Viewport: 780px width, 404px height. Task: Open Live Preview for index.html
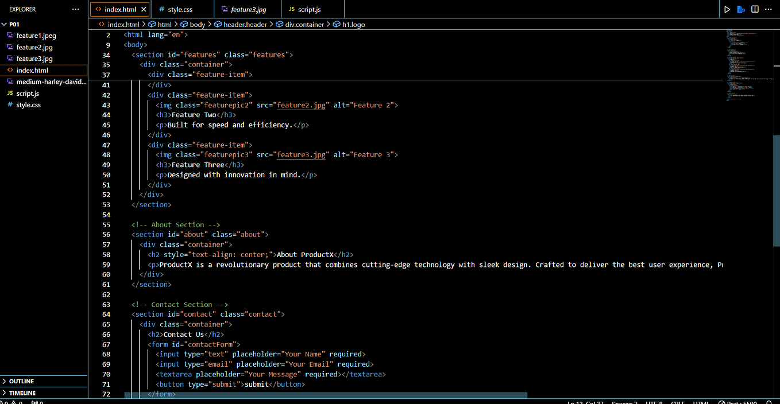tap(740, 9)
